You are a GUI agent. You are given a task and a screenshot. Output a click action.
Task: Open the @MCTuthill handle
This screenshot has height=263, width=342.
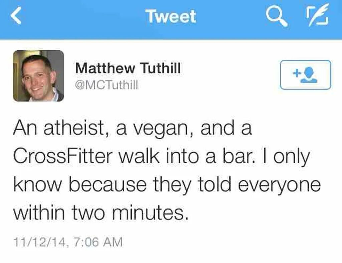coord(107,85)
